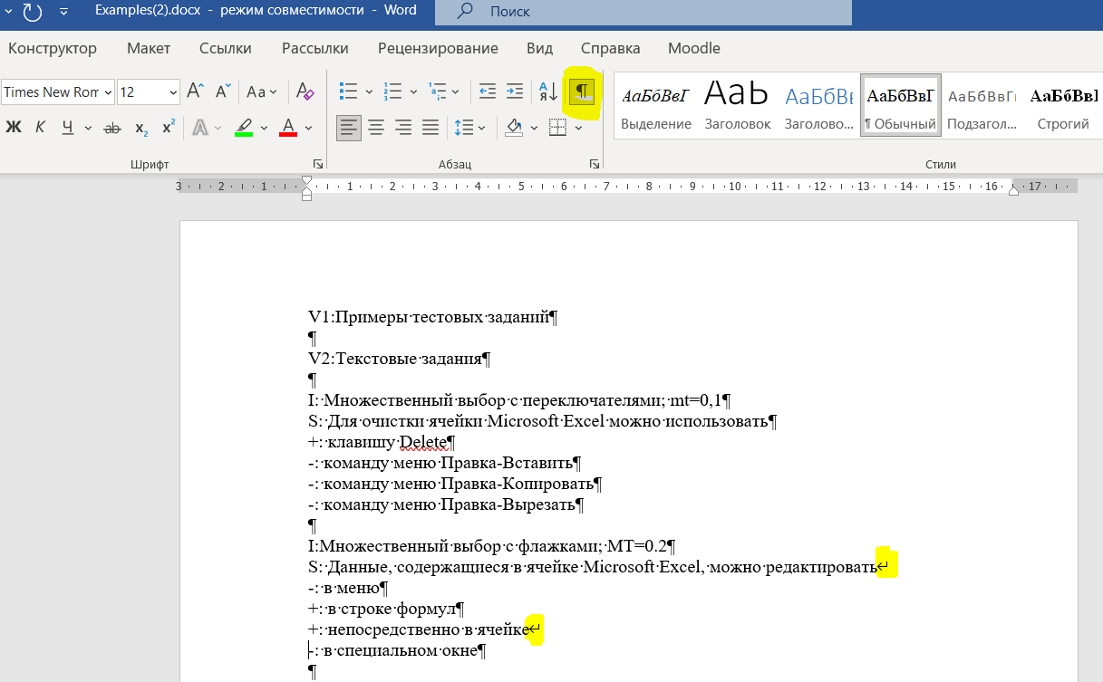This screenshot has height=682, width=1103.
Task: Apply the Выделение style
Action: [656, 105]
